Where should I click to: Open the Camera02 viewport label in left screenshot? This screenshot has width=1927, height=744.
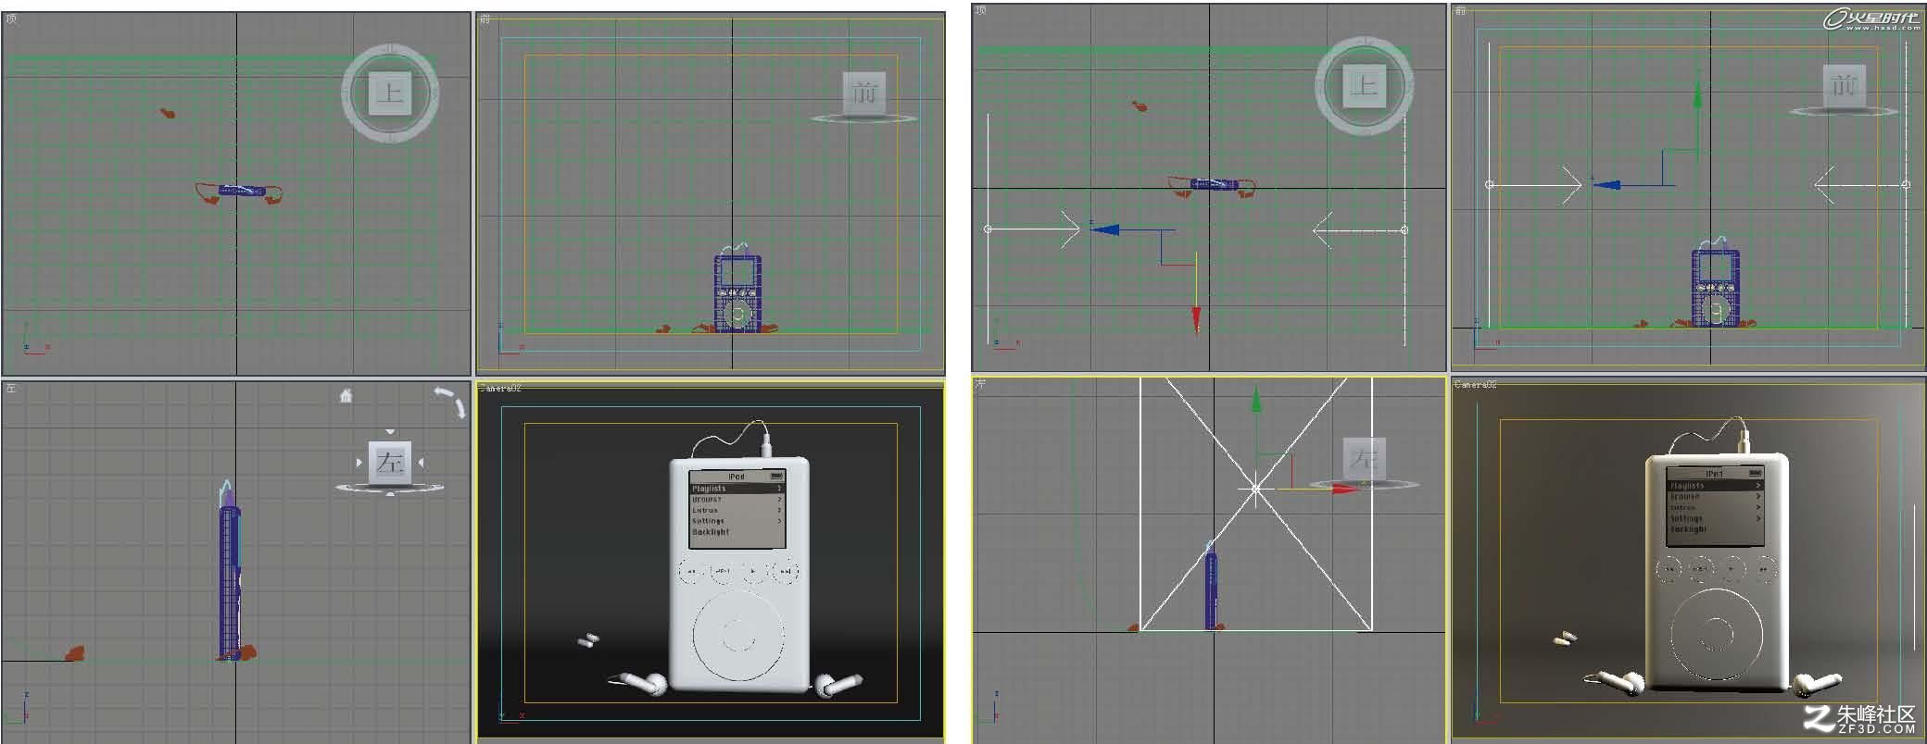(501, 389)
